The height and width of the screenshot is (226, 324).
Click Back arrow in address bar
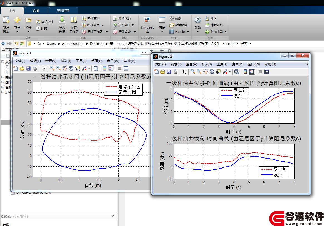pyautogui.click(x=3, y=43)
